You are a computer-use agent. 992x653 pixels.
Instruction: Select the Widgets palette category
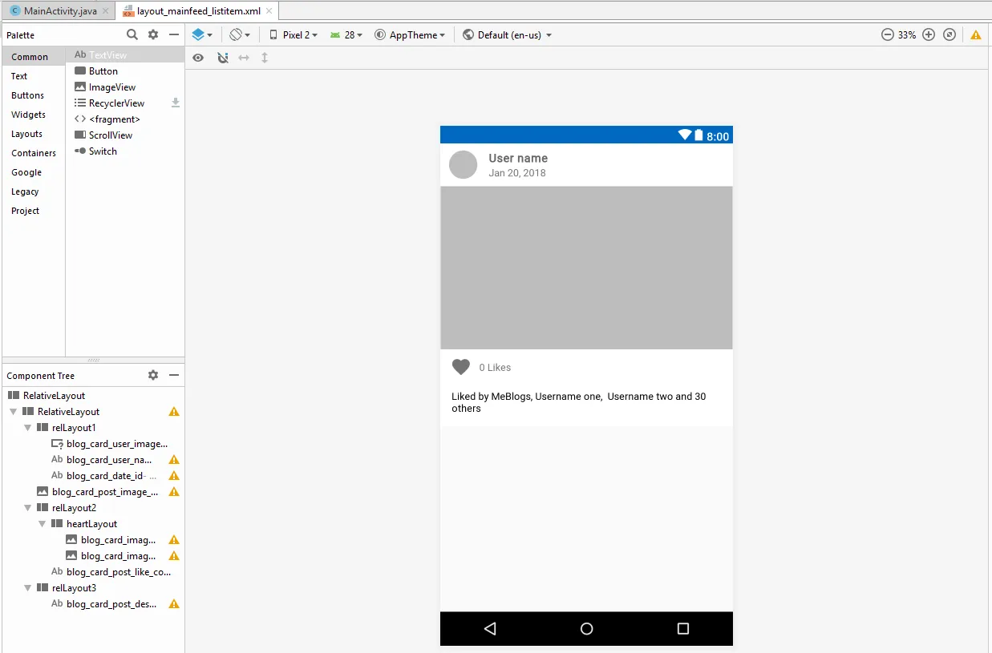click(28, 115)
